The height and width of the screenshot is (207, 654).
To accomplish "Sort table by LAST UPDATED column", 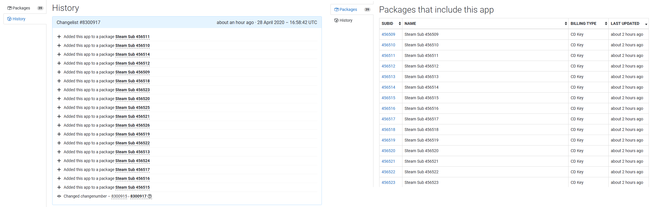I will [x=629, y=23].
